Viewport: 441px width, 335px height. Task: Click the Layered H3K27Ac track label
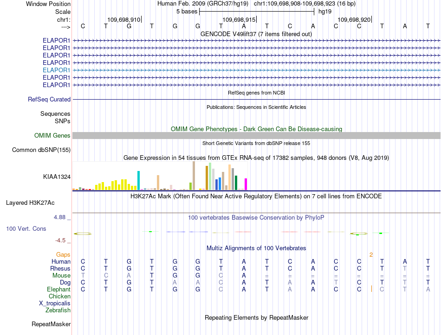(30, 203)
